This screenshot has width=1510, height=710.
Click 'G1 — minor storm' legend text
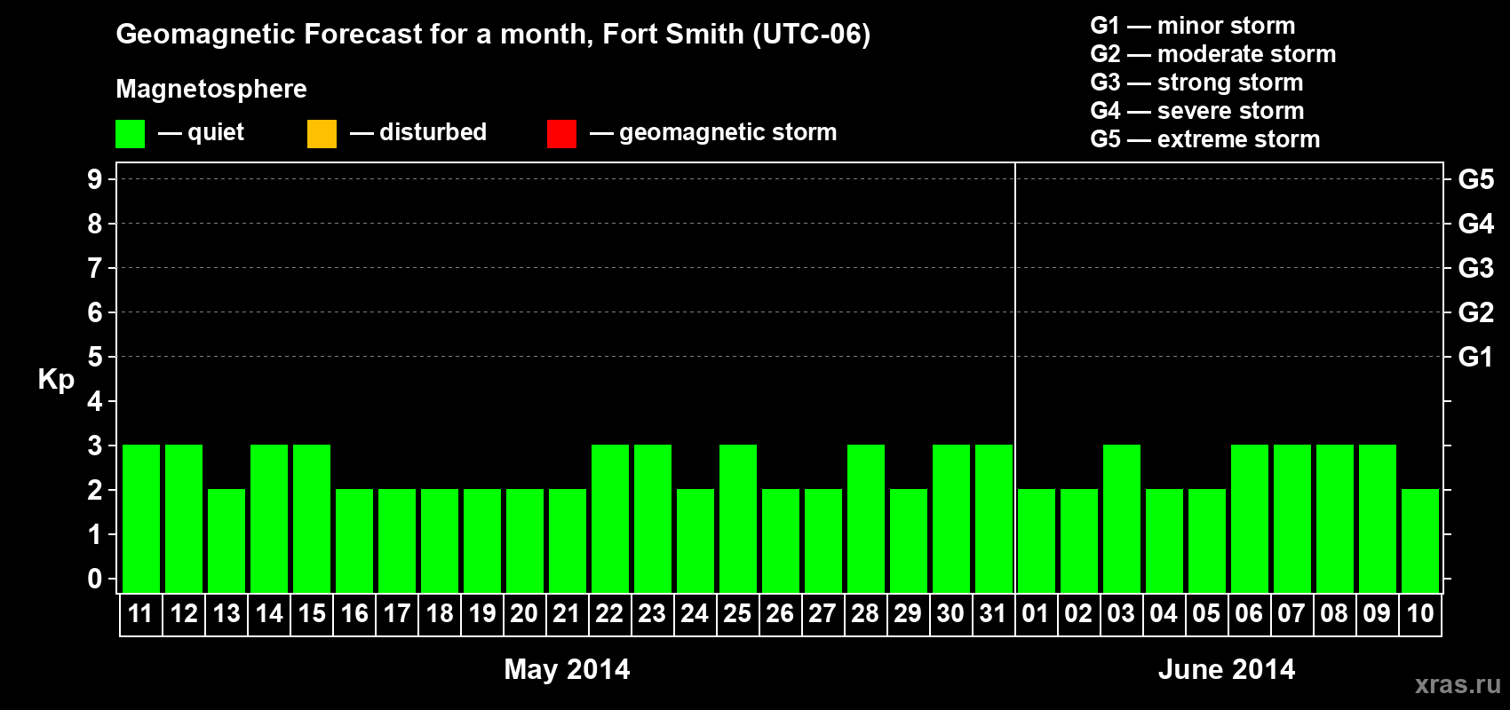pyautogui.click(x=1193, y=26)
